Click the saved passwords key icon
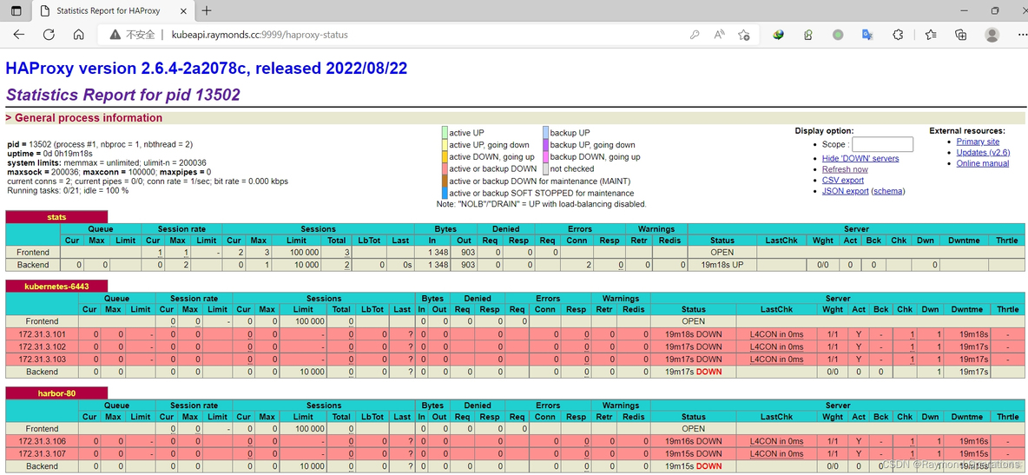The width and height of the screenshot is (1028, 475). pyautogui.click(x=695, y=35)
